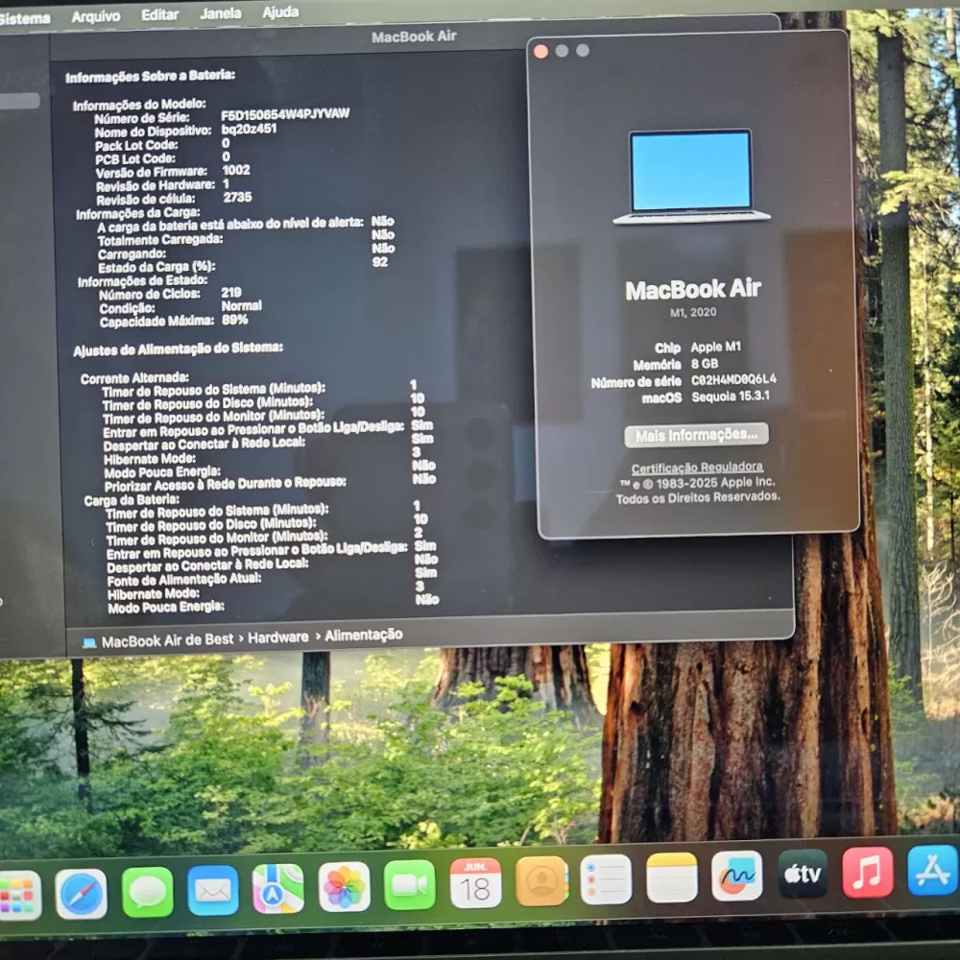
Task: Click the Informações Sobre a Bateria heading
Action: [150, 76]
